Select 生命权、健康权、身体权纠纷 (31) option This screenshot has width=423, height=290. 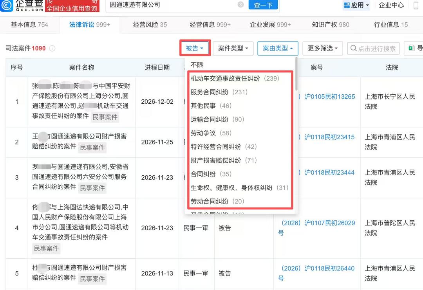[240, 187]
